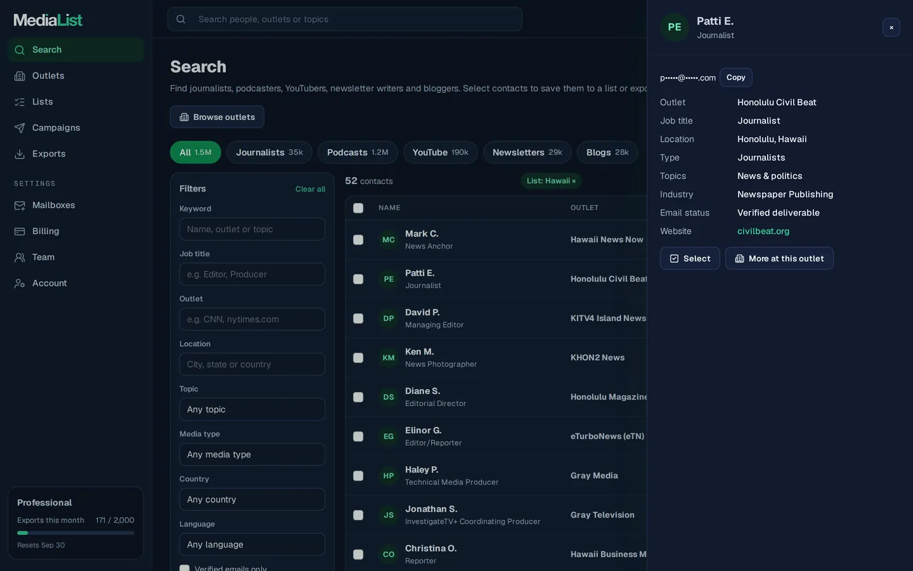Viewport: 913px width, 571px height.
Task: Click Select in the detail panel
Action: coord(690,258)
